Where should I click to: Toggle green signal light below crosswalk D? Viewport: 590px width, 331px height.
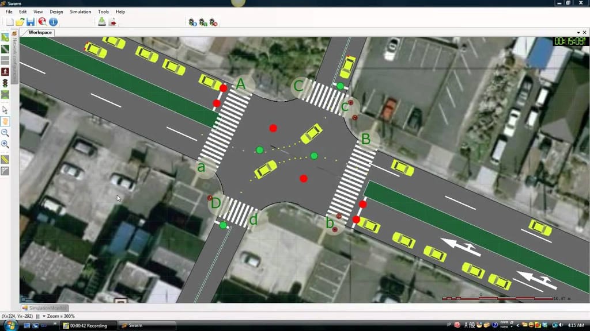[223, 225]
